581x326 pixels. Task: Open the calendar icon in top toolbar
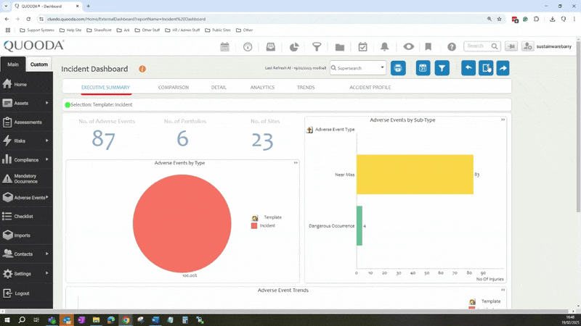(224, 46)
